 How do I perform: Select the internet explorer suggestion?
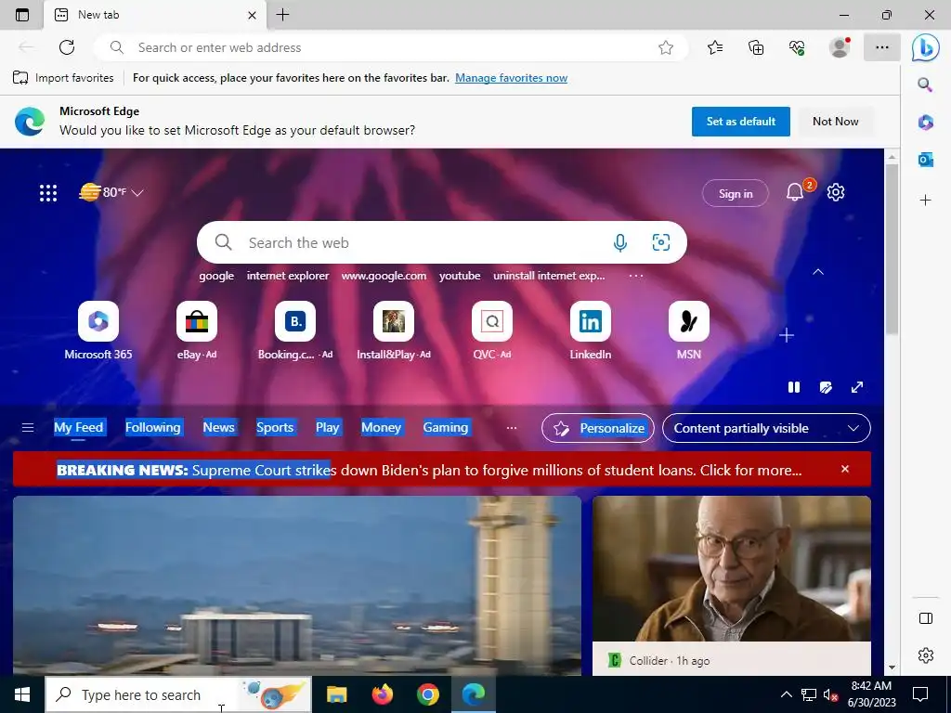[288, 276]
